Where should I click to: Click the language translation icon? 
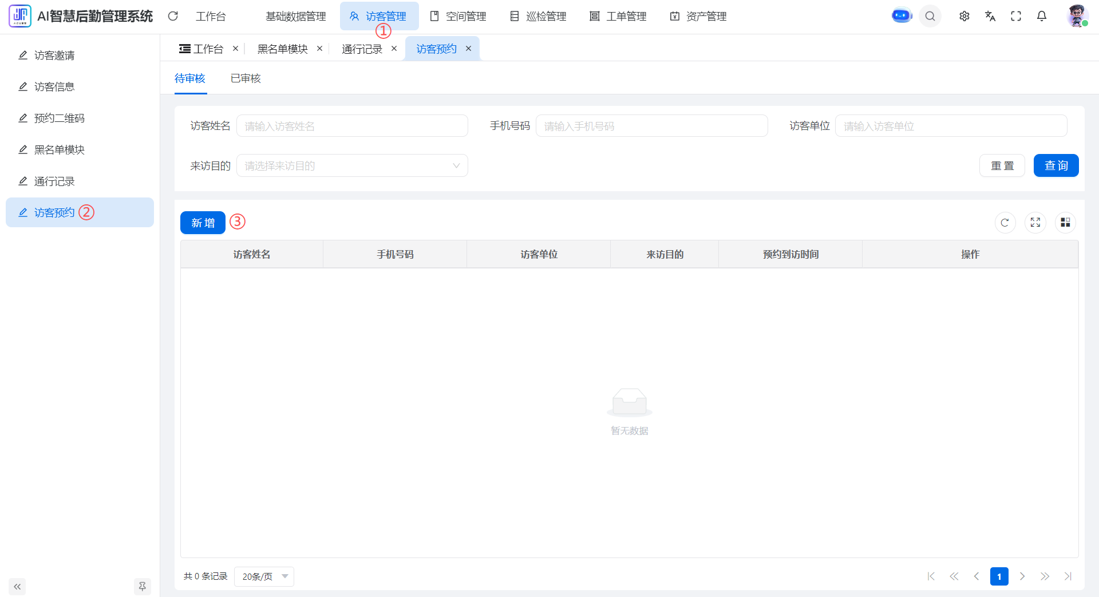click(990, 16)
